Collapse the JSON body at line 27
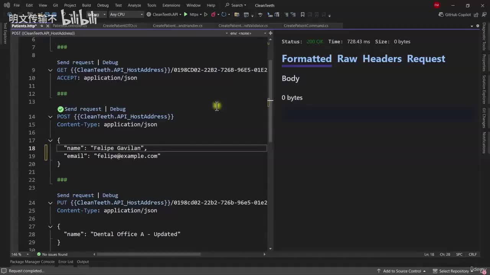The width and height of the screenshot is (490, 275). 50,227
